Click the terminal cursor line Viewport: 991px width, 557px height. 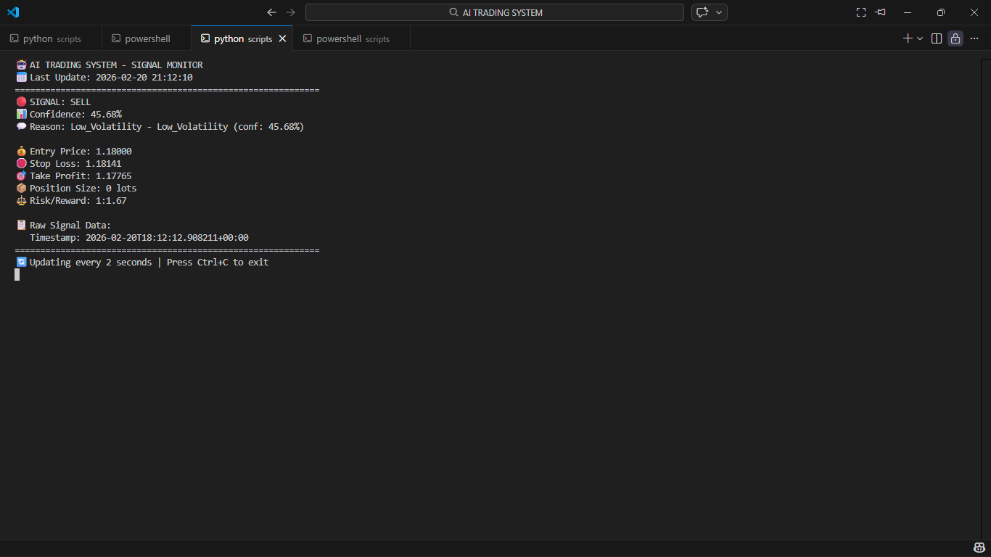pyautogui.click(x=17, y=275)
